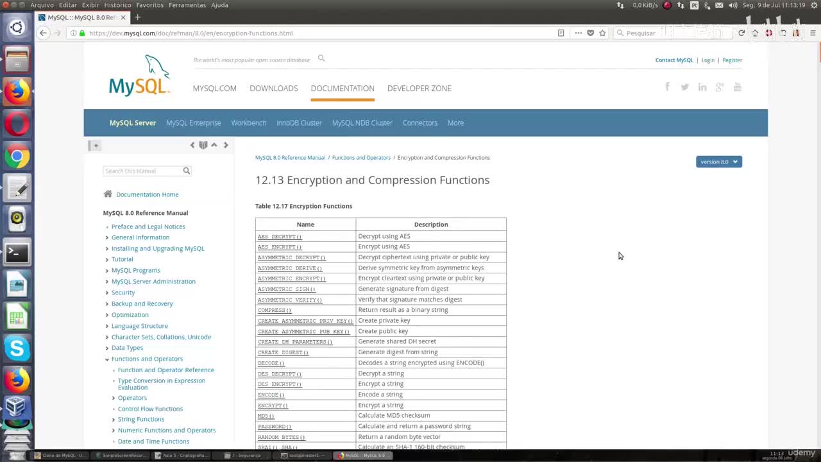Click the Login link
Screen dimensions: 821x462
point(708,60)
